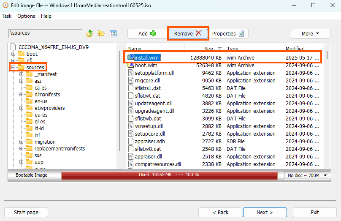
Task: Collapse the sources folder in tree
Action: (13, 67)
